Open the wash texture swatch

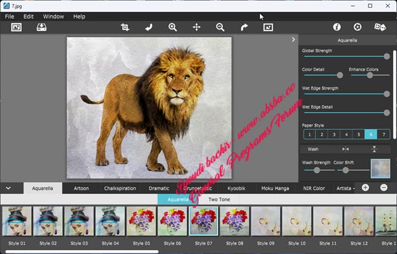pyautogui.click(x=380, y=168)
